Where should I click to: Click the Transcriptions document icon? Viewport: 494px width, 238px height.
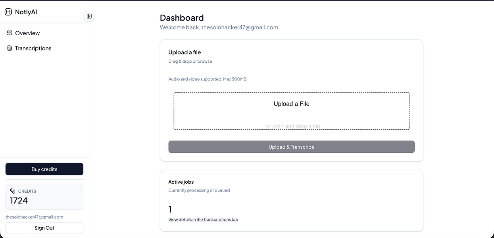click(10, 48)
